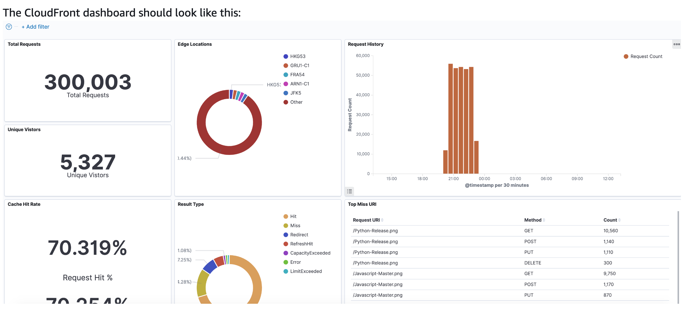Screen dimensions: 692x312
Task: Click the CapacityExceeded legend marker
Action: coord(285,253)
